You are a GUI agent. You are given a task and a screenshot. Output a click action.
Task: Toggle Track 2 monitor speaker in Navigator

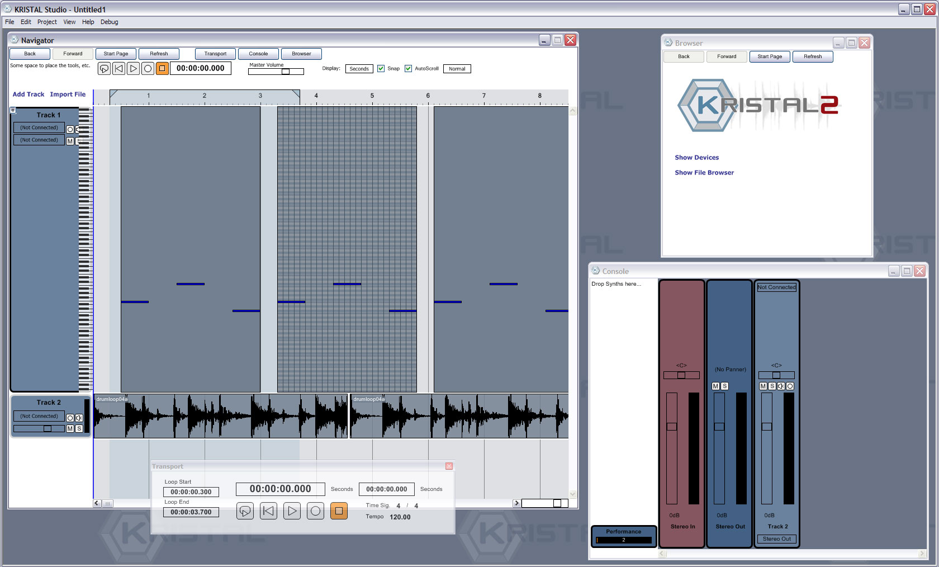(79, 418)
